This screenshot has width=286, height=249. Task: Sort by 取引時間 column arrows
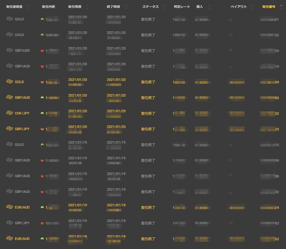[x=87, y=7]
